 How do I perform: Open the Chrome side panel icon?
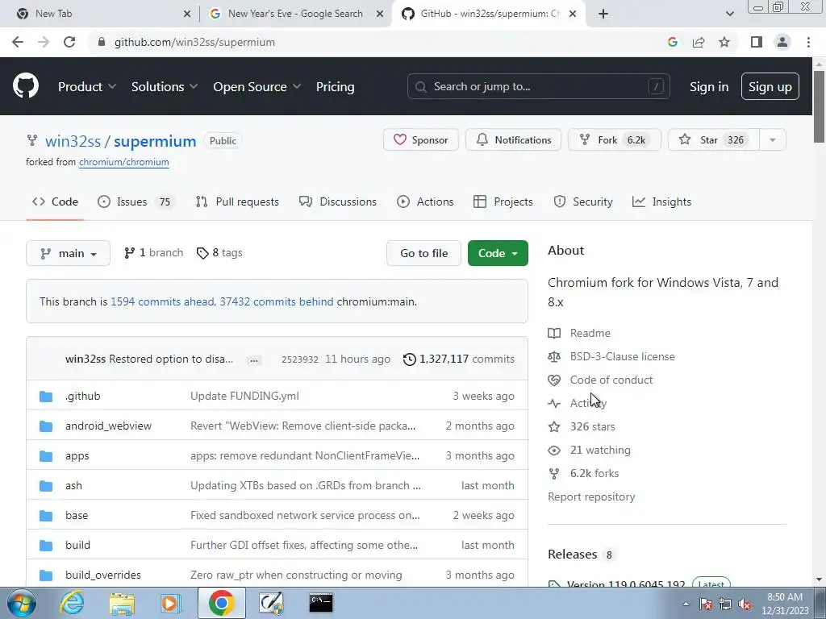coord(757,42)
